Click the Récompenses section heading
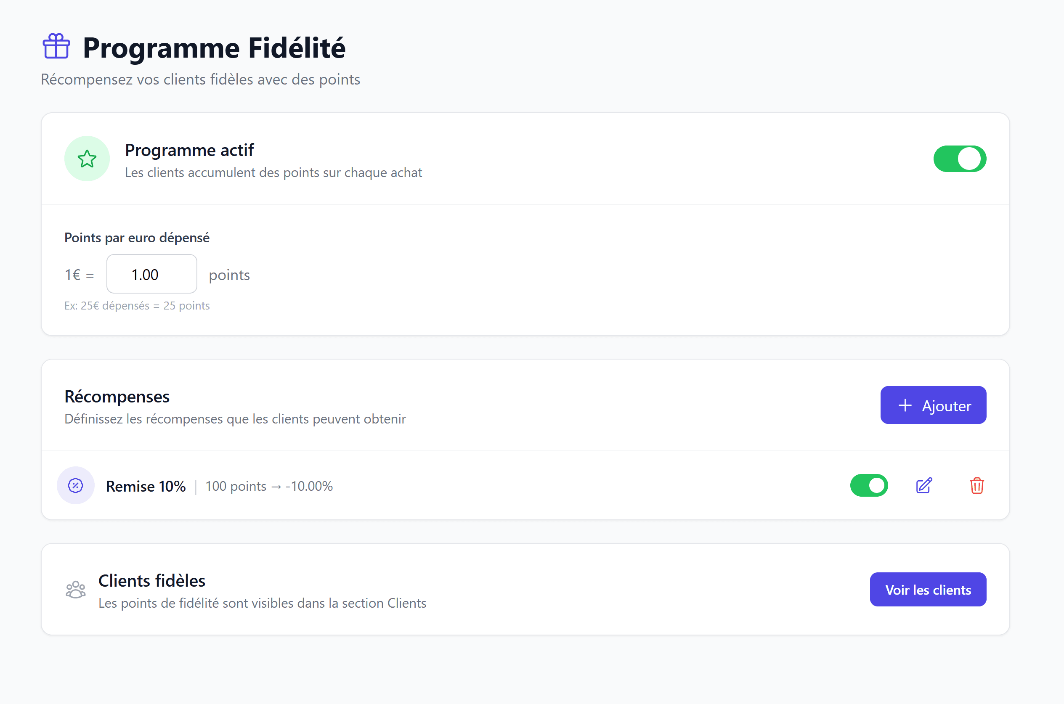Image resolution: width=1064 pixels, height=704 pixels. coord(116,396)
